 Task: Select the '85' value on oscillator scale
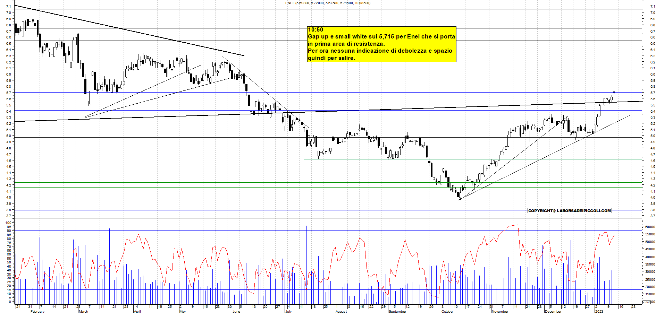(9, 235)
